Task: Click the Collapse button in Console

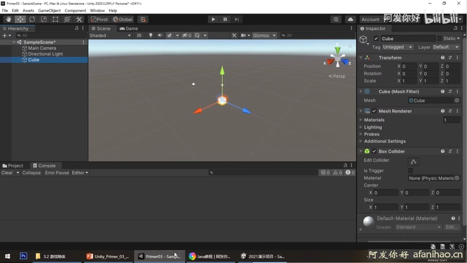Action: coord(32,172)
